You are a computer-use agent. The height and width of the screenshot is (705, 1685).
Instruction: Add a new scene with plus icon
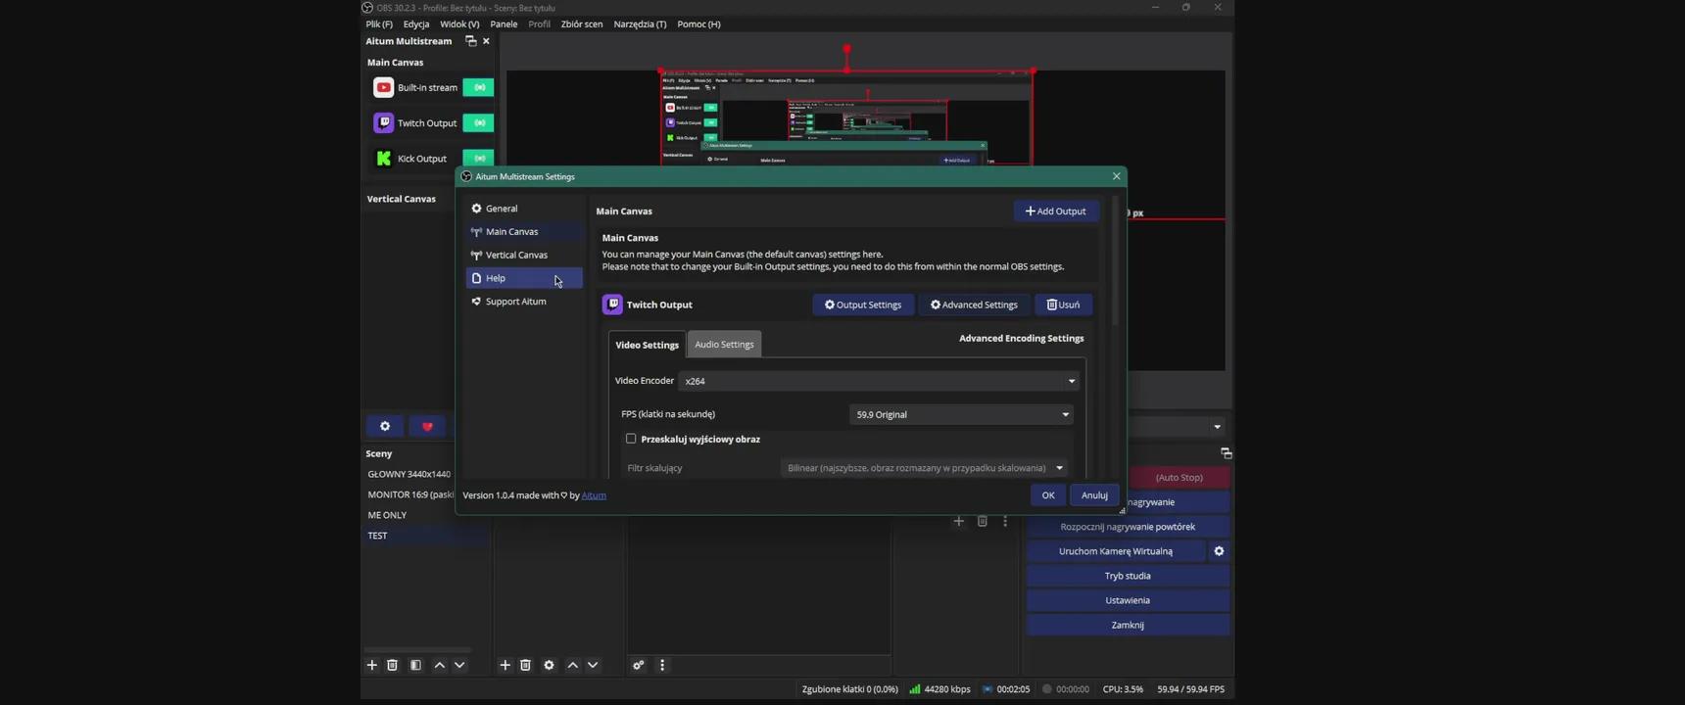click(x=372, y=665)
